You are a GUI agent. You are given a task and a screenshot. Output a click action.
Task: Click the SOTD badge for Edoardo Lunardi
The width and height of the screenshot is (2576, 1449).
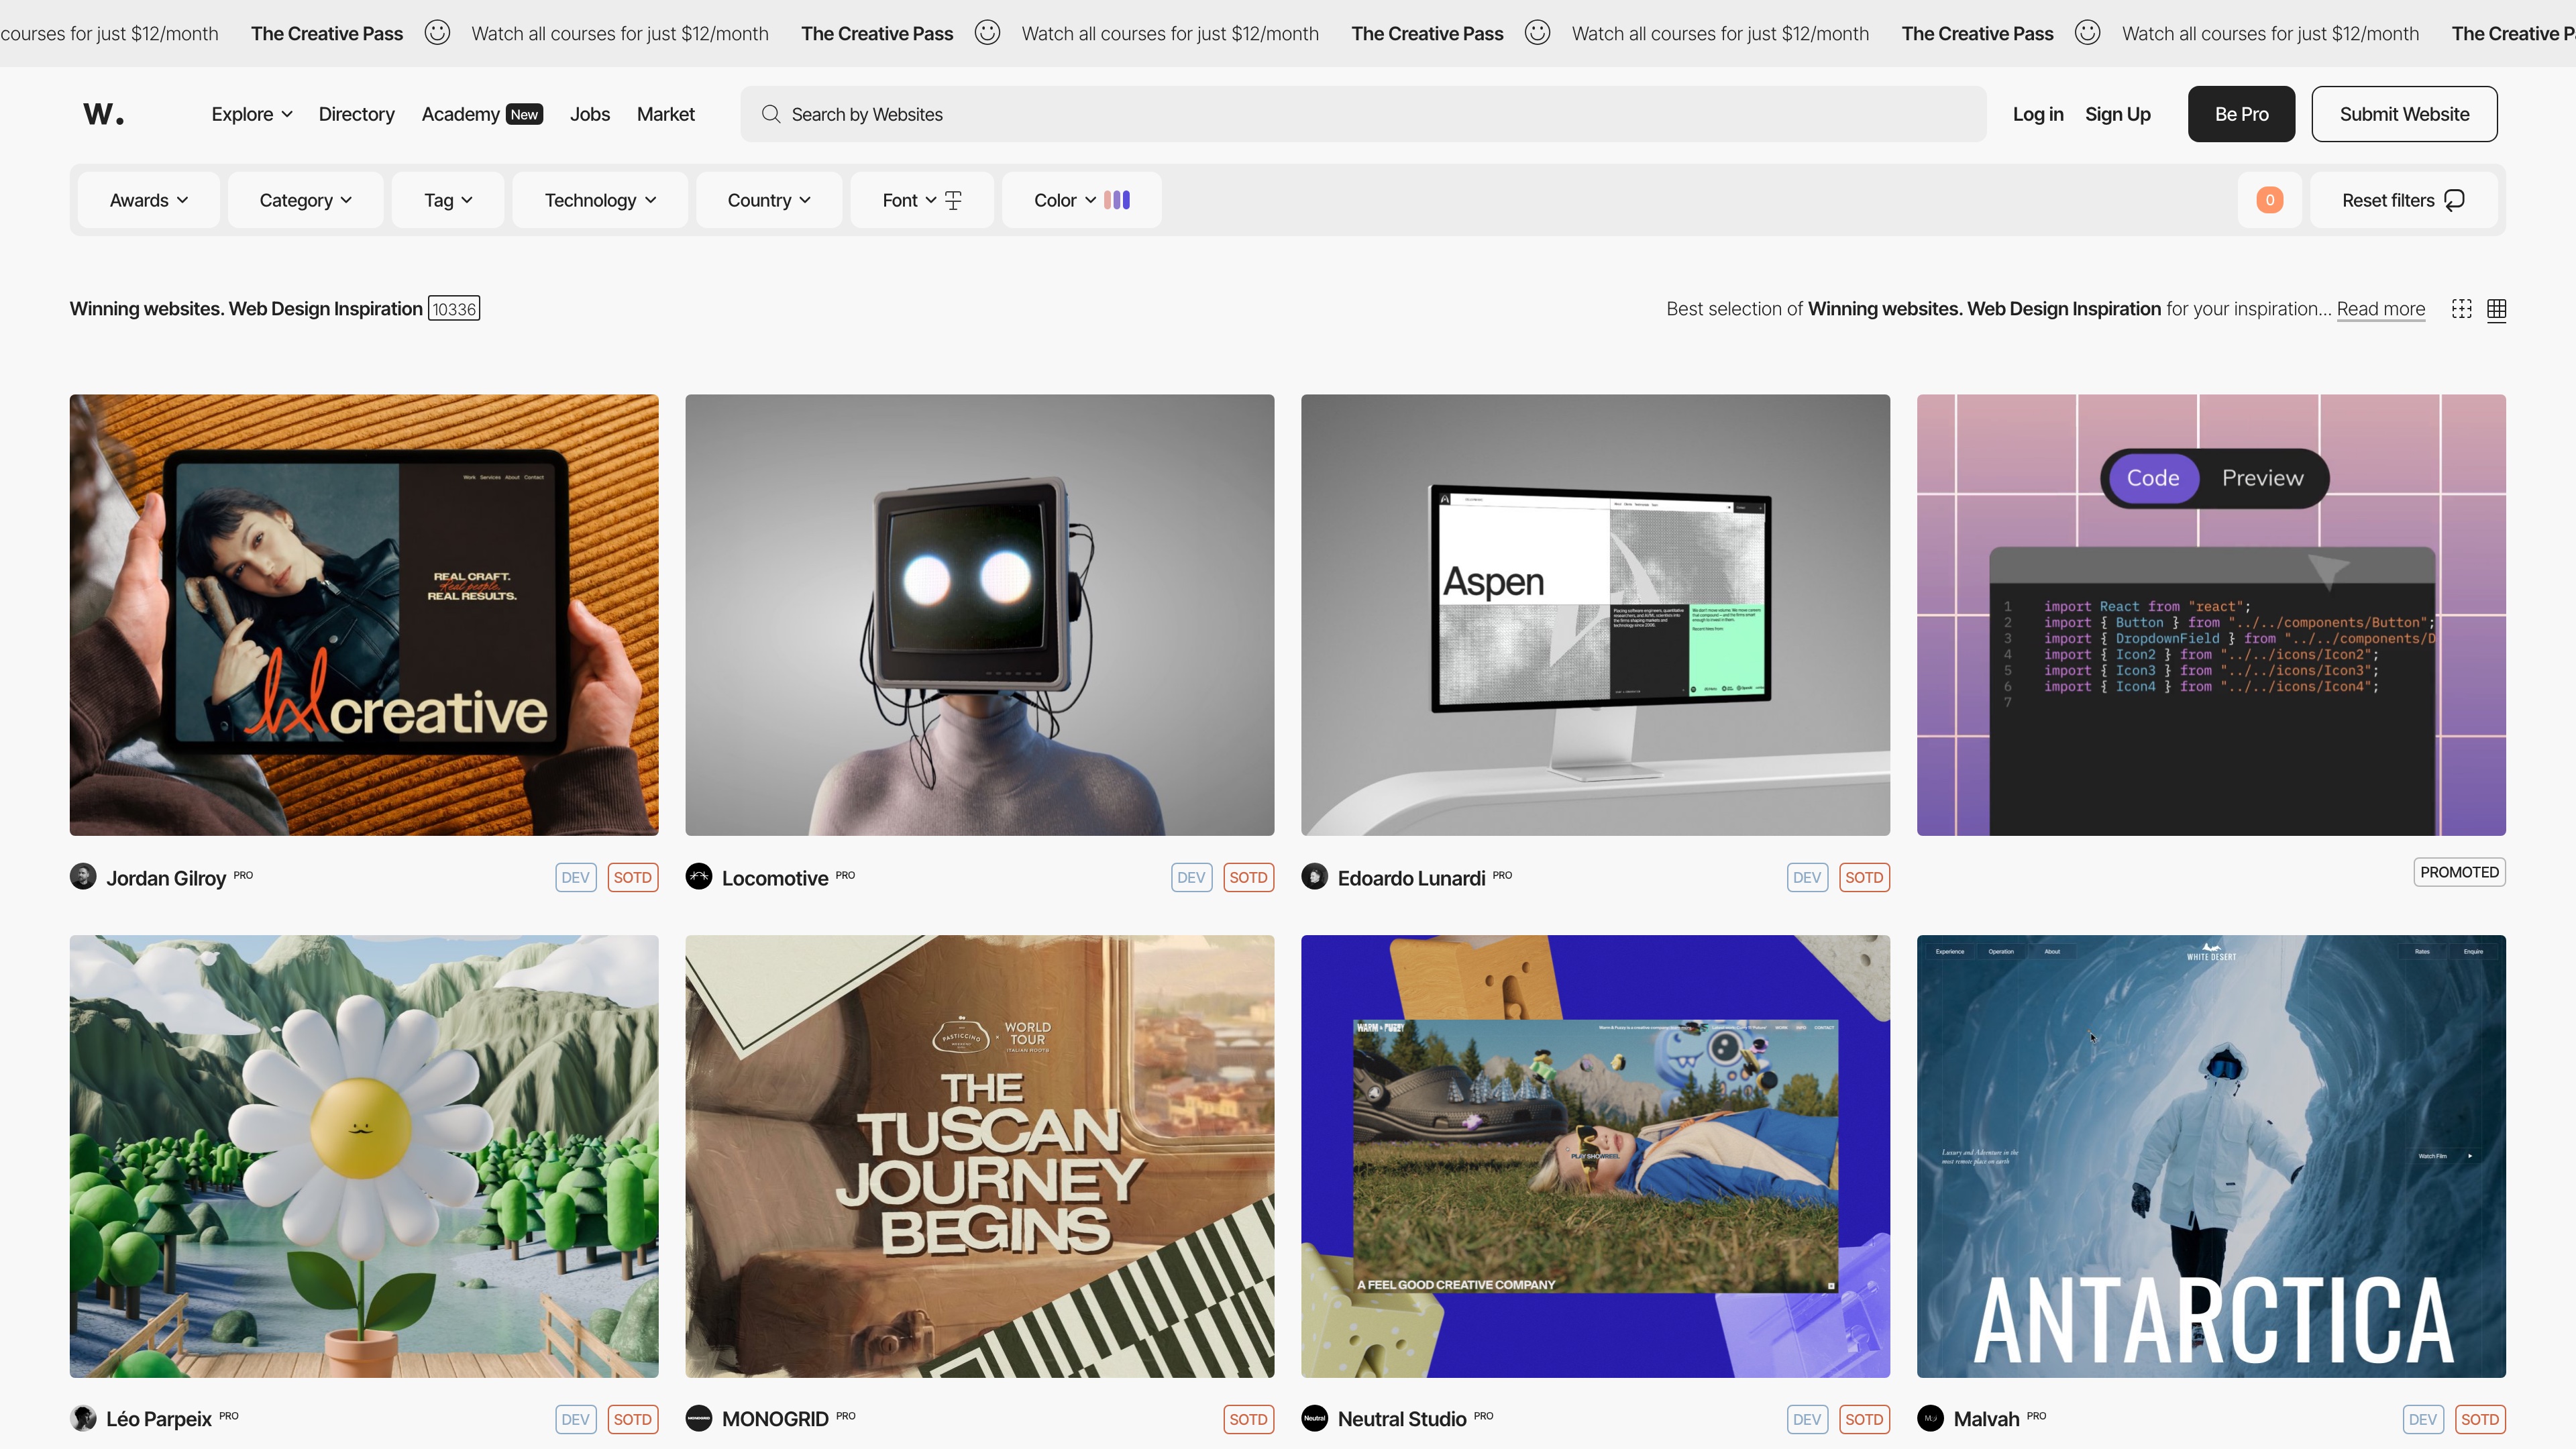click(x=1865, y=877)
